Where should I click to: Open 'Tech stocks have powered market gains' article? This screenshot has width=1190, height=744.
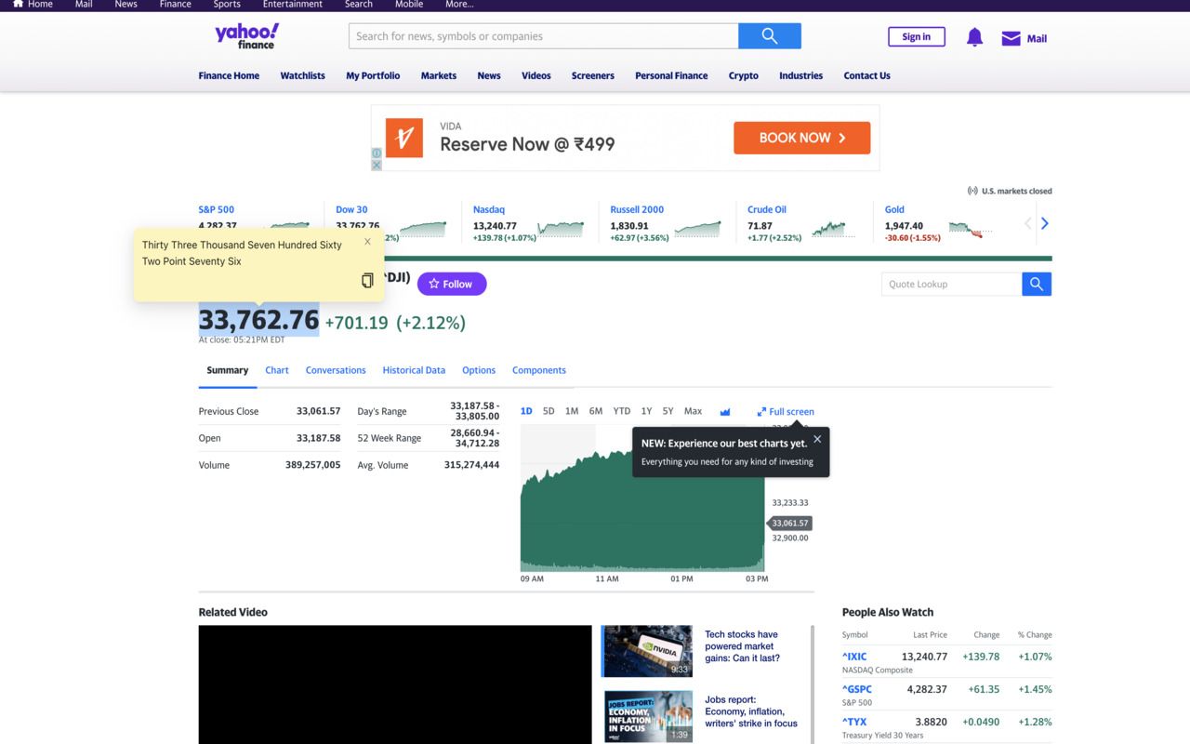[x=742, y=646]
